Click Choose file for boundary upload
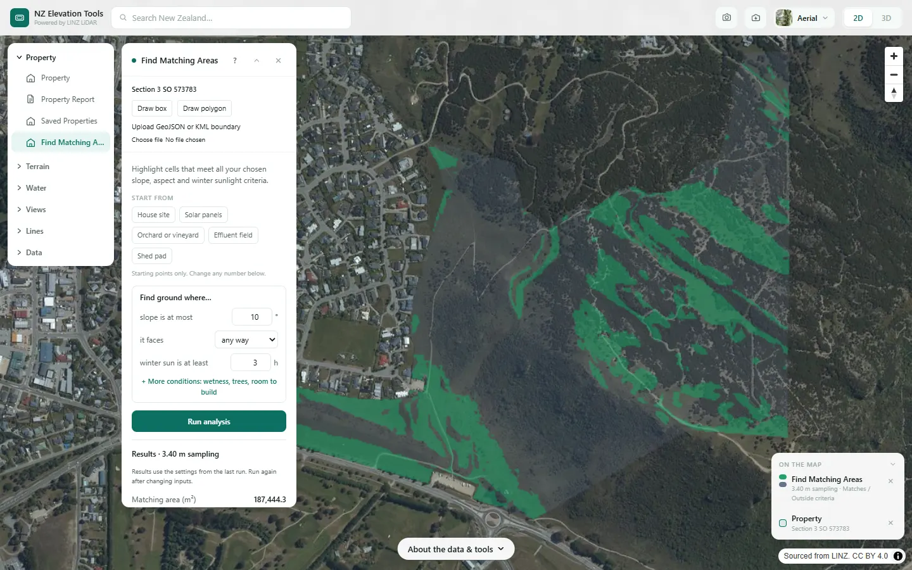The image size is (912, 570). 147,140
